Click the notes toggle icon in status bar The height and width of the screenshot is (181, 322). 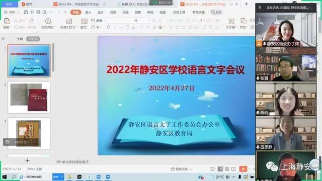pyautogui.click(x=212, y=169)
